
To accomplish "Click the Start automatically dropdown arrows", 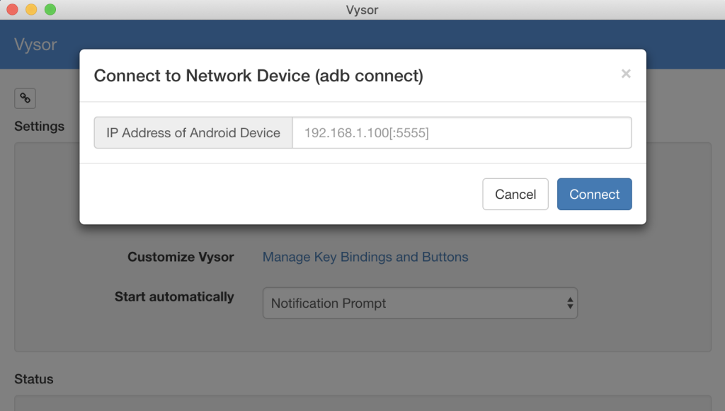I will 570,303.
